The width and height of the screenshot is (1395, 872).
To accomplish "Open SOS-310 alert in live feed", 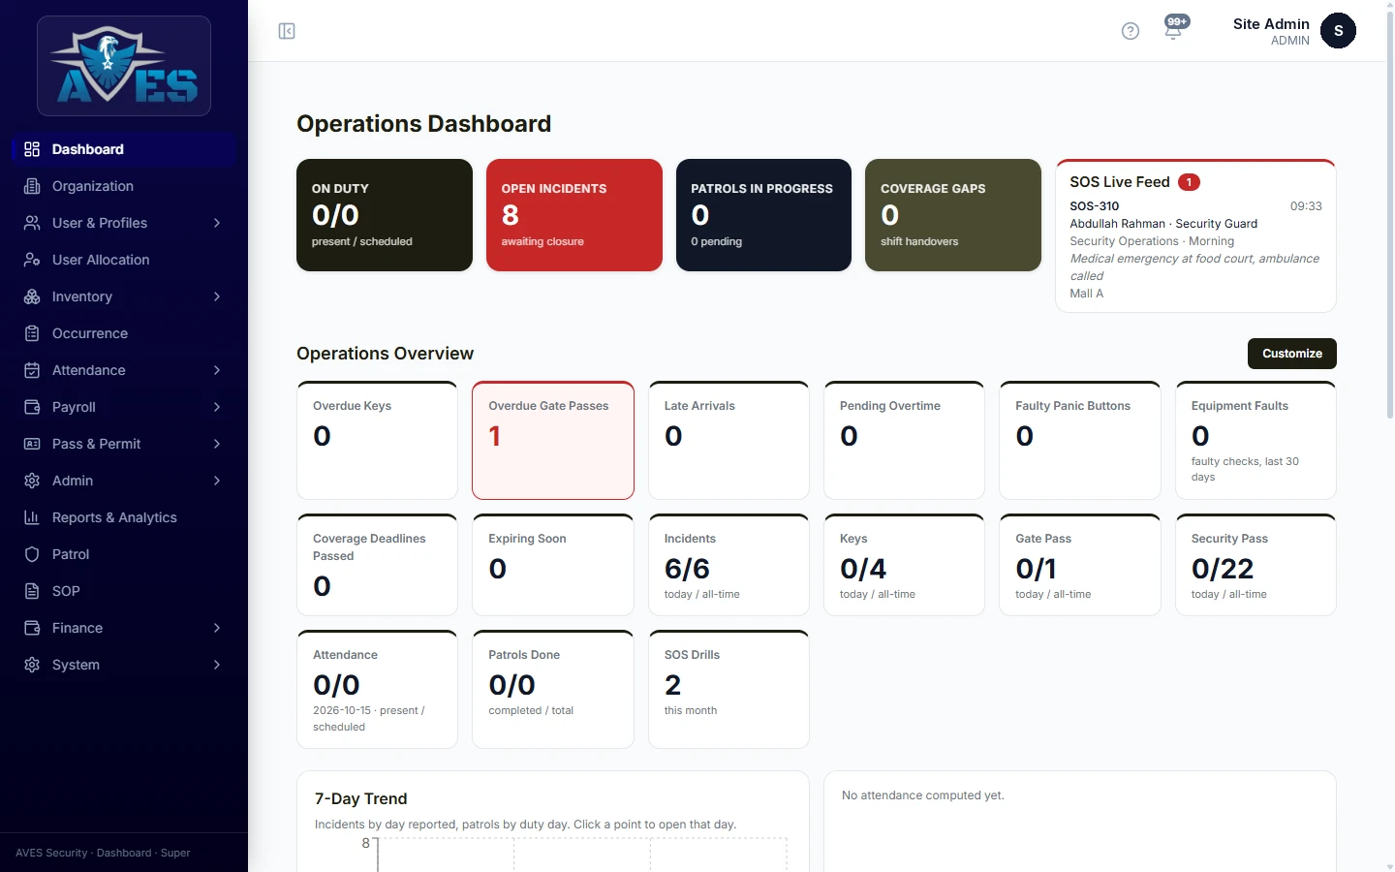I will (1195, 250).
